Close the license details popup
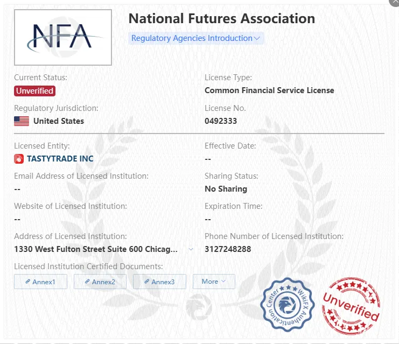This screenshot has width=399, height=344. 395,2
